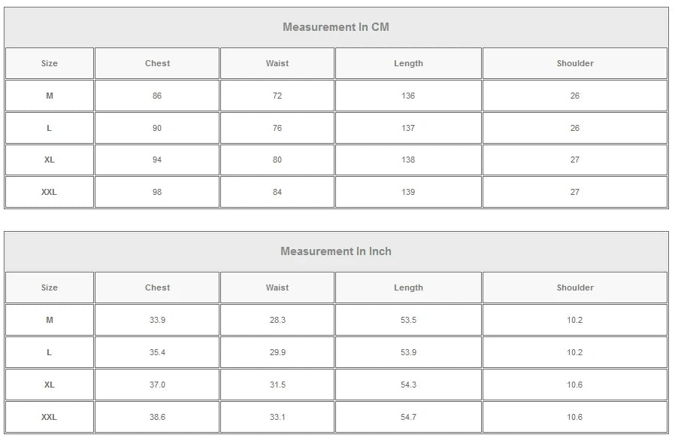This screenshot has height=441, width=675.
Task: Select the waist value 33.1 for XXL
Action: 277,417
